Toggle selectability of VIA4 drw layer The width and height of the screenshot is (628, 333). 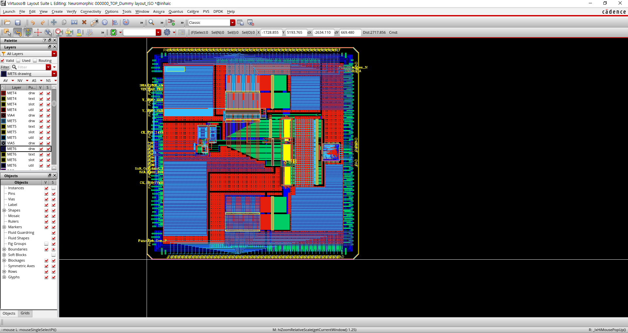(48, 115)
